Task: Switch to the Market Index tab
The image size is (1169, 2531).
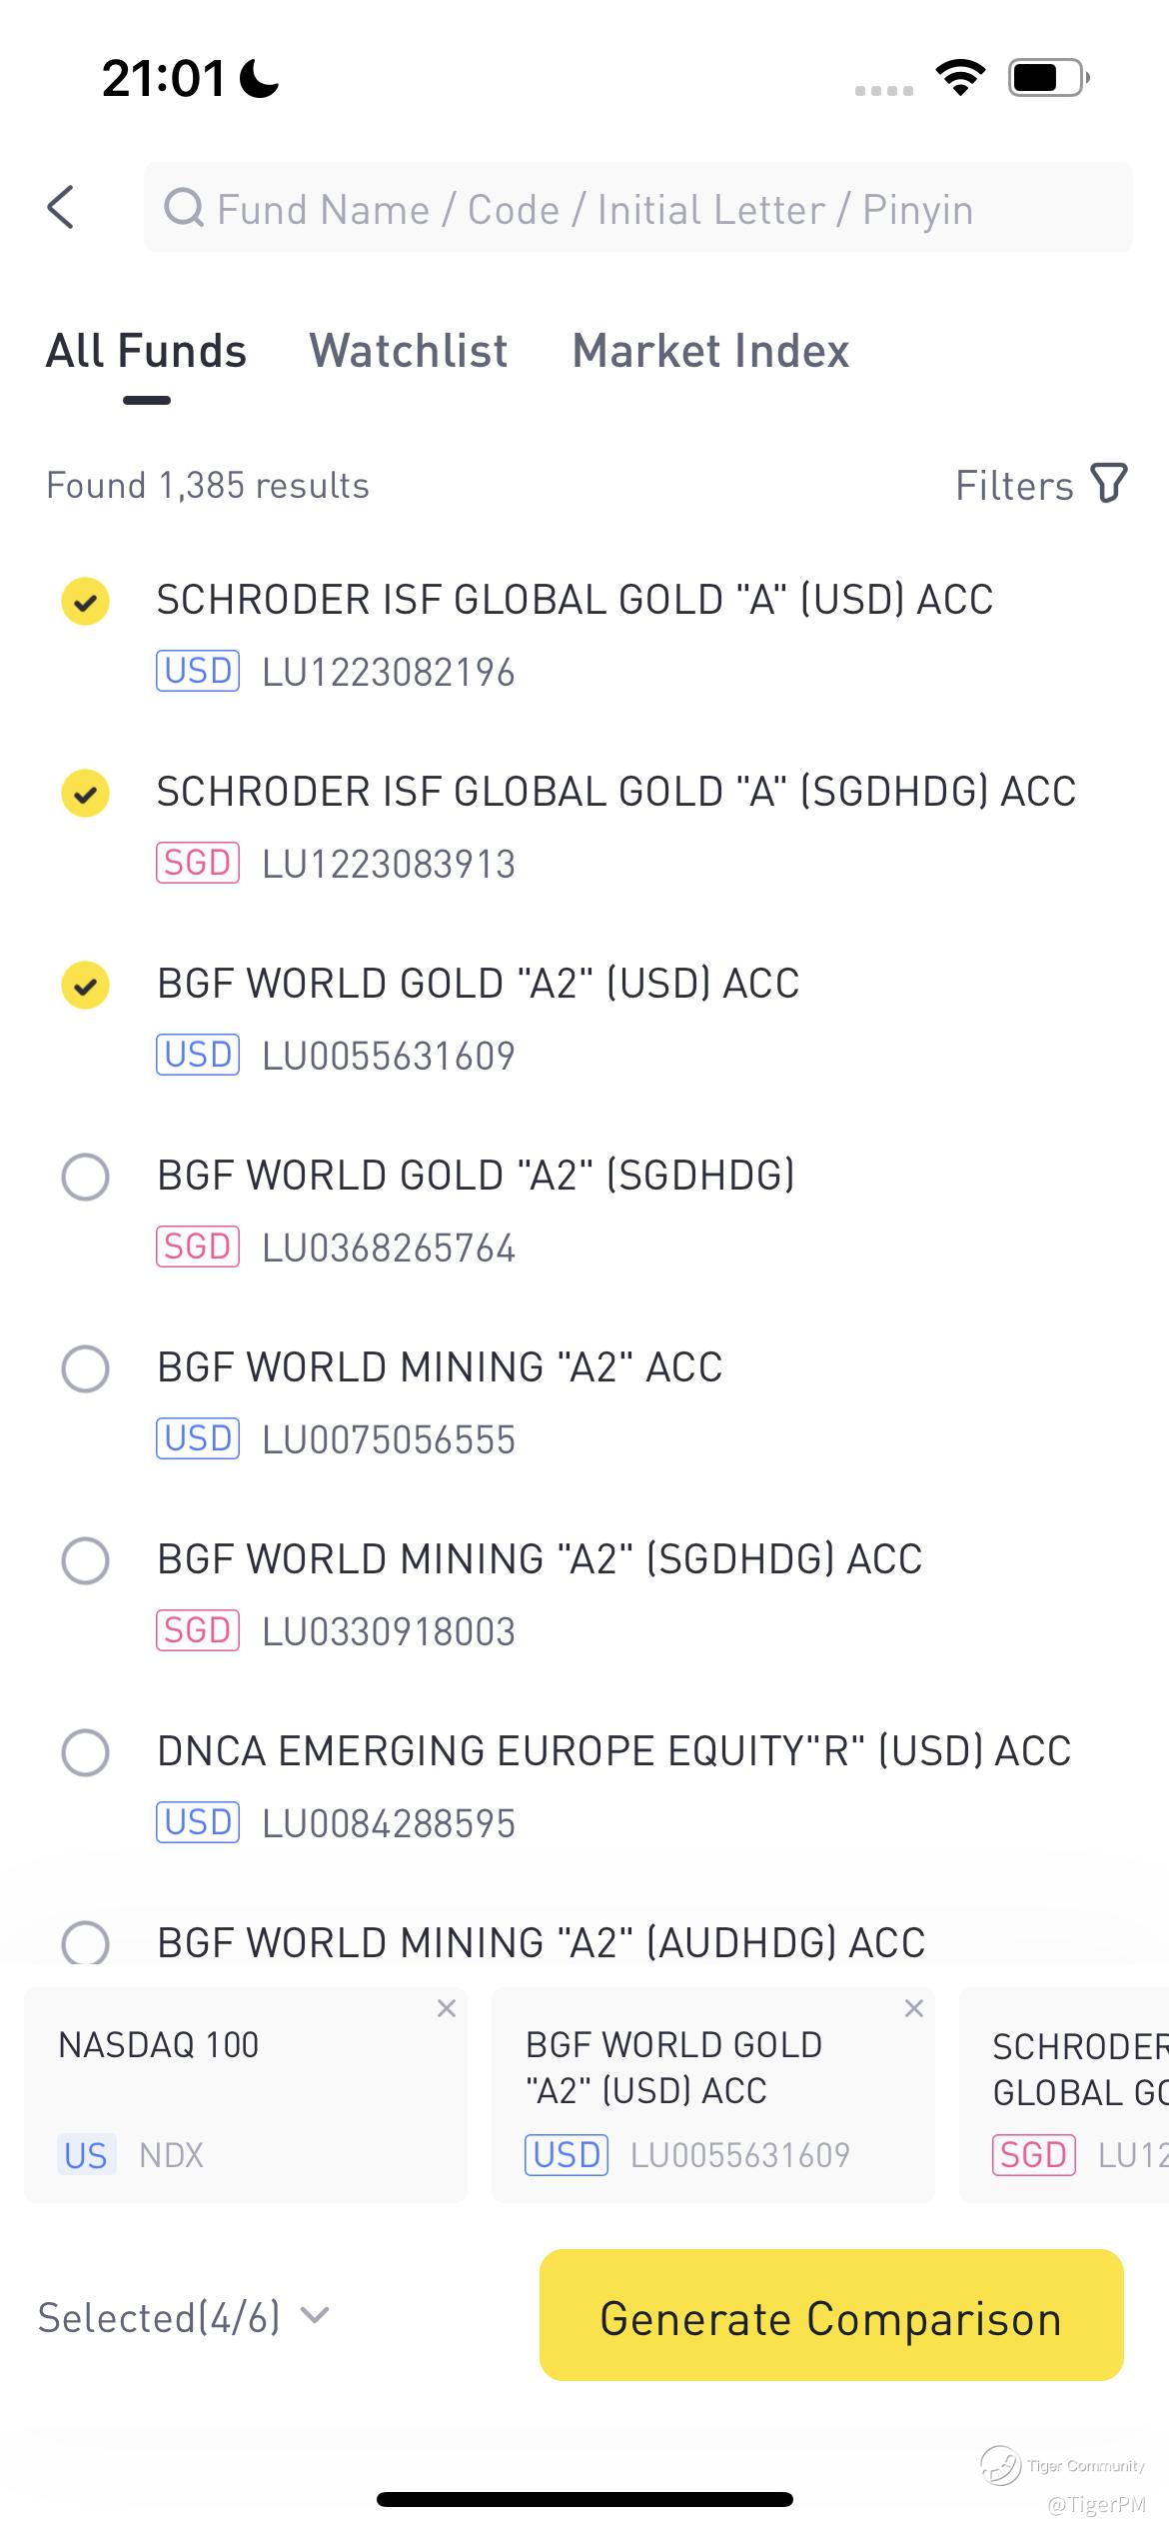Action: [710, 351]
